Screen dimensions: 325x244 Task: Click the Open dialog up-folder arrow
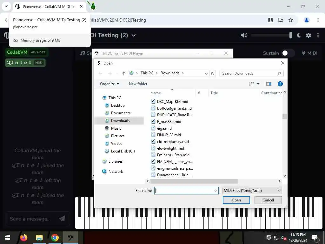[x=124, y=73]
